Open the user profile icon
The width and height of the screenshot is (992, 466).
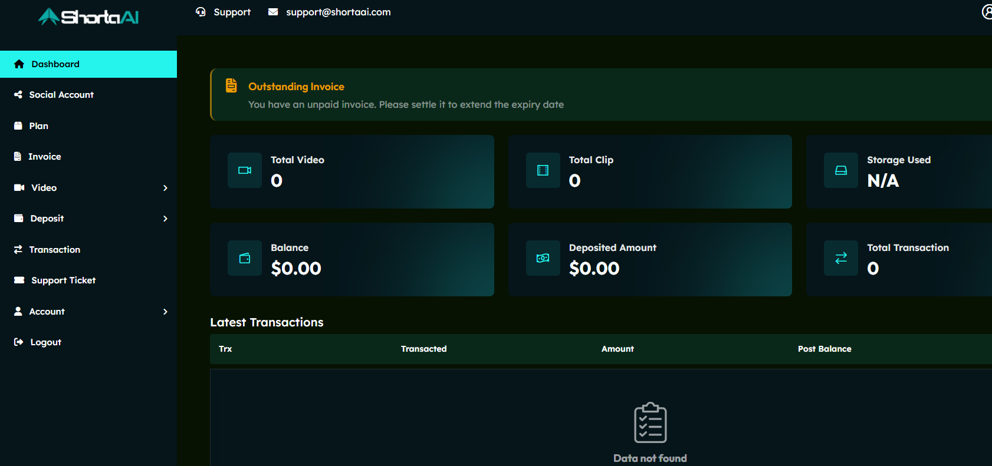[987, 12]
